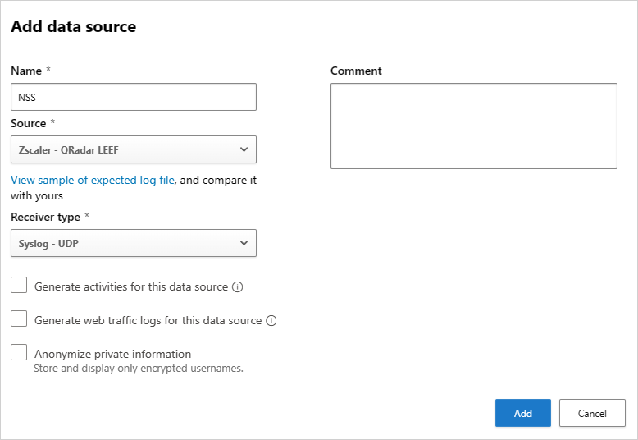
Task: Open the Source dropdown showing Zscaler - QRadar LEEF
Action: (133, 149)
